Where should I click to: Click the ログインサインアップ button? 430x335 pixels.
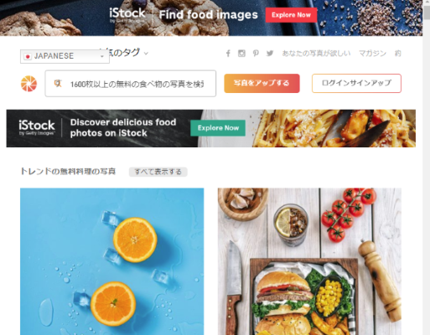356,83
